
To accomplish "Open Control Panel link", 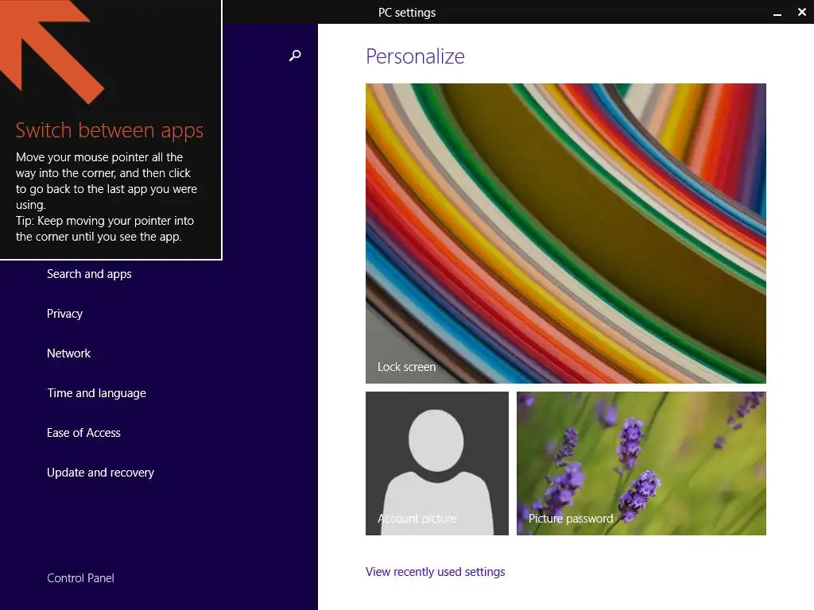I will coord(80,578).
